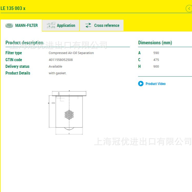
Task: Click the filter icon beside MANN-FILTER
Action: [9, 25]
